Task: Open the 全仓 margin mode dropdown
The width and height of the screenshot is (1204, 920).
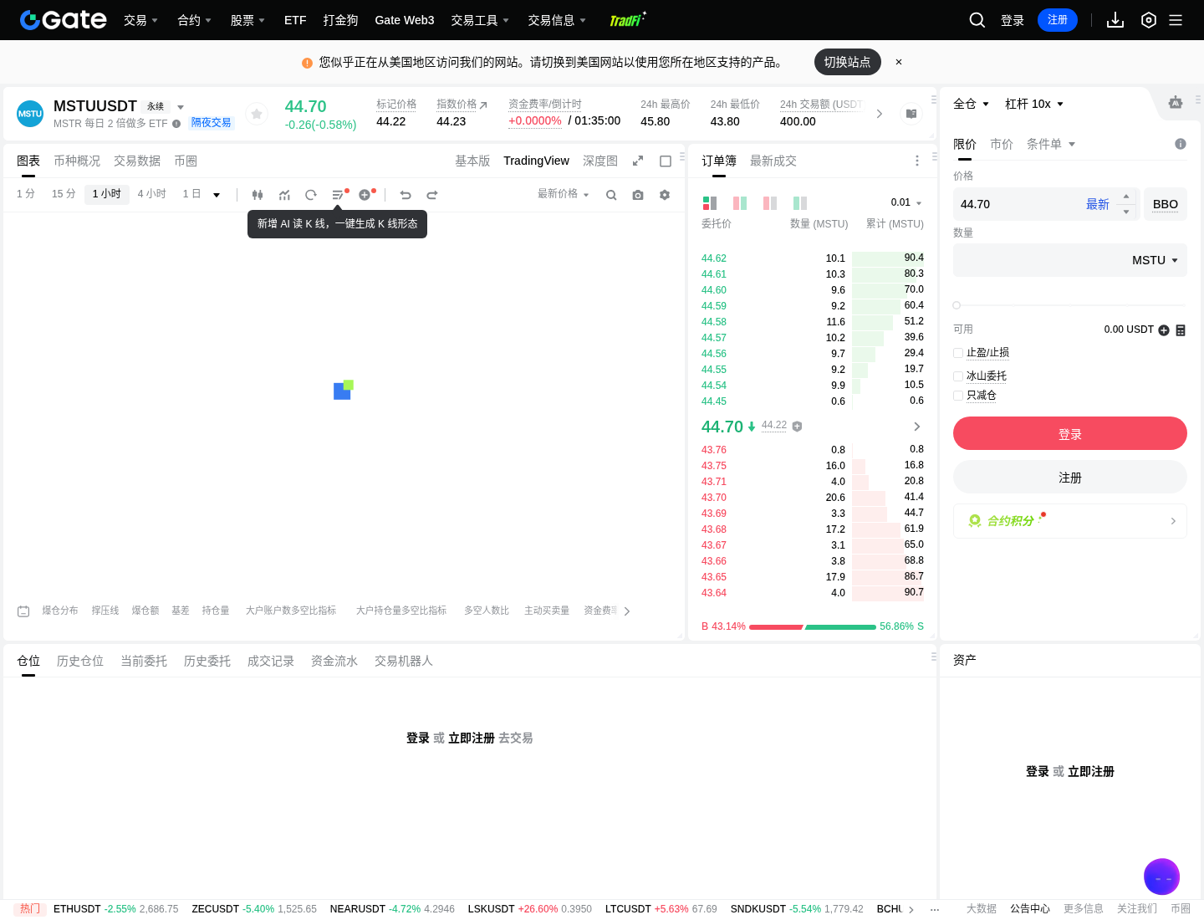Action: (971, 104)
